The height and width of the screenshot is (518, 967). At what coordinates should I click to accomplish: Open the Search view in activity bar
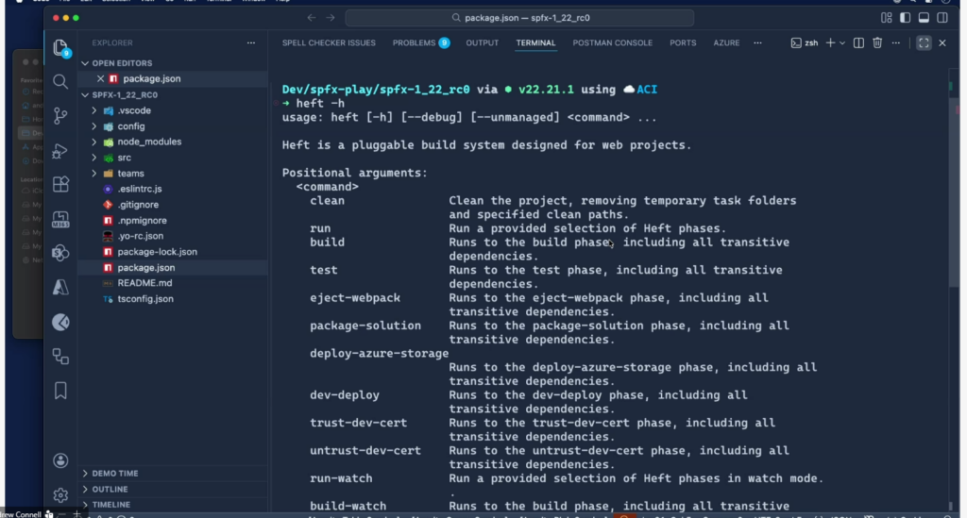click(60, 82)
